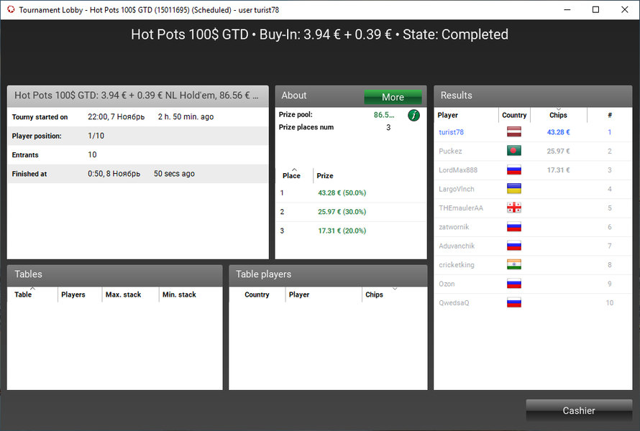Click the Latvian flag beside turist78

513,132
